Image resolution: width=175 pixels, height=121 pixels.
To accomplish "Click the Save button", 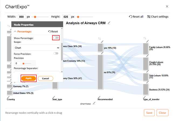I will point(149,113).
